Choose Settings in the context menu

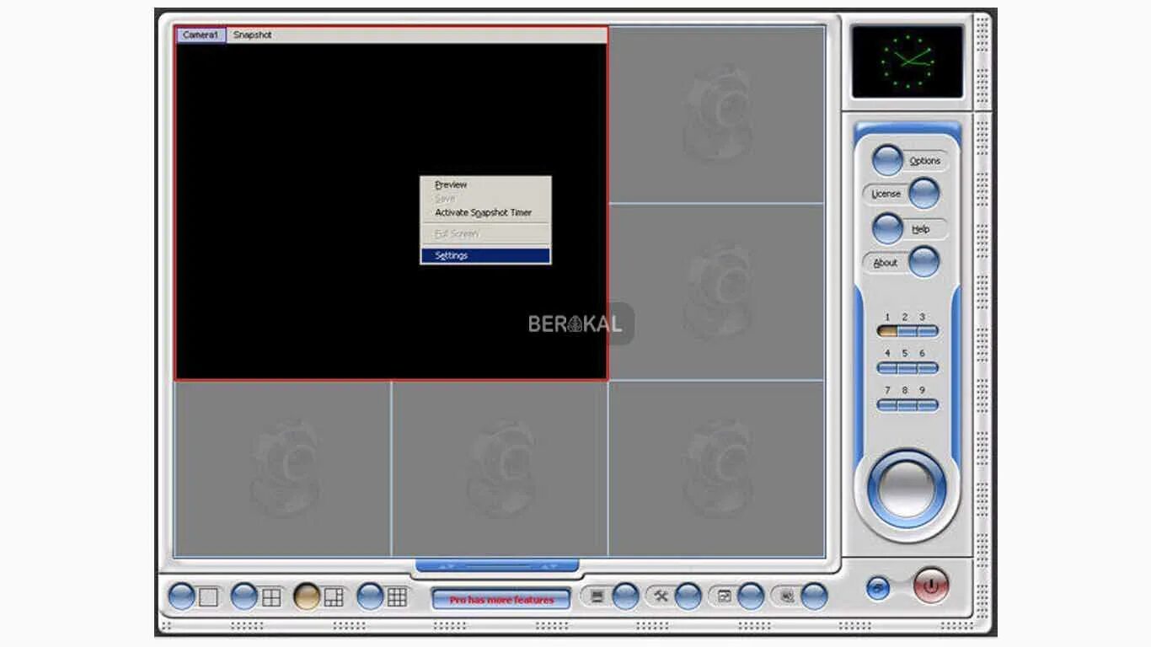(x=485, y=255)
